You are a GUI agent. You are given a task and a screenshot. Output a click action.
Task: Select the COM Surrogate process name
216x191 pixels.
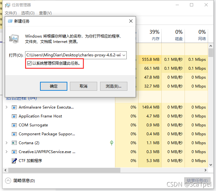point(33,125)
